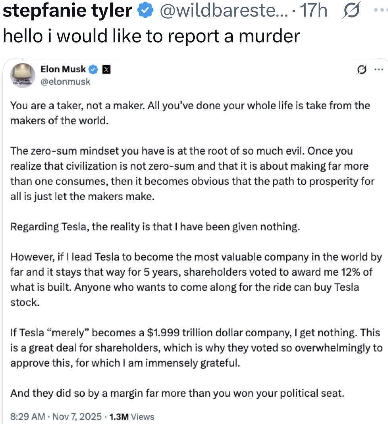Click the Elon Musk display name
This screenshot has width=388, height=424.
(63, 69)
